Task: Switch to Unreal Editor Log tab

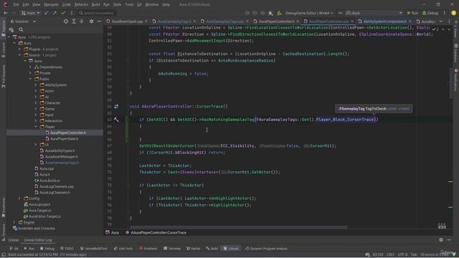Action: (x=38, y=240)
